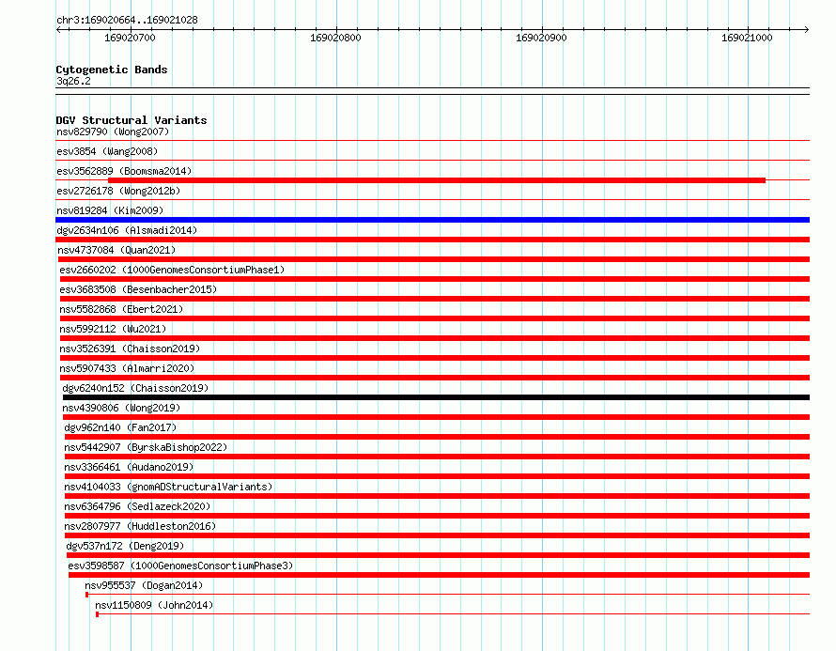Select nsv955537 (Dogan2014) label

point(144,585)
